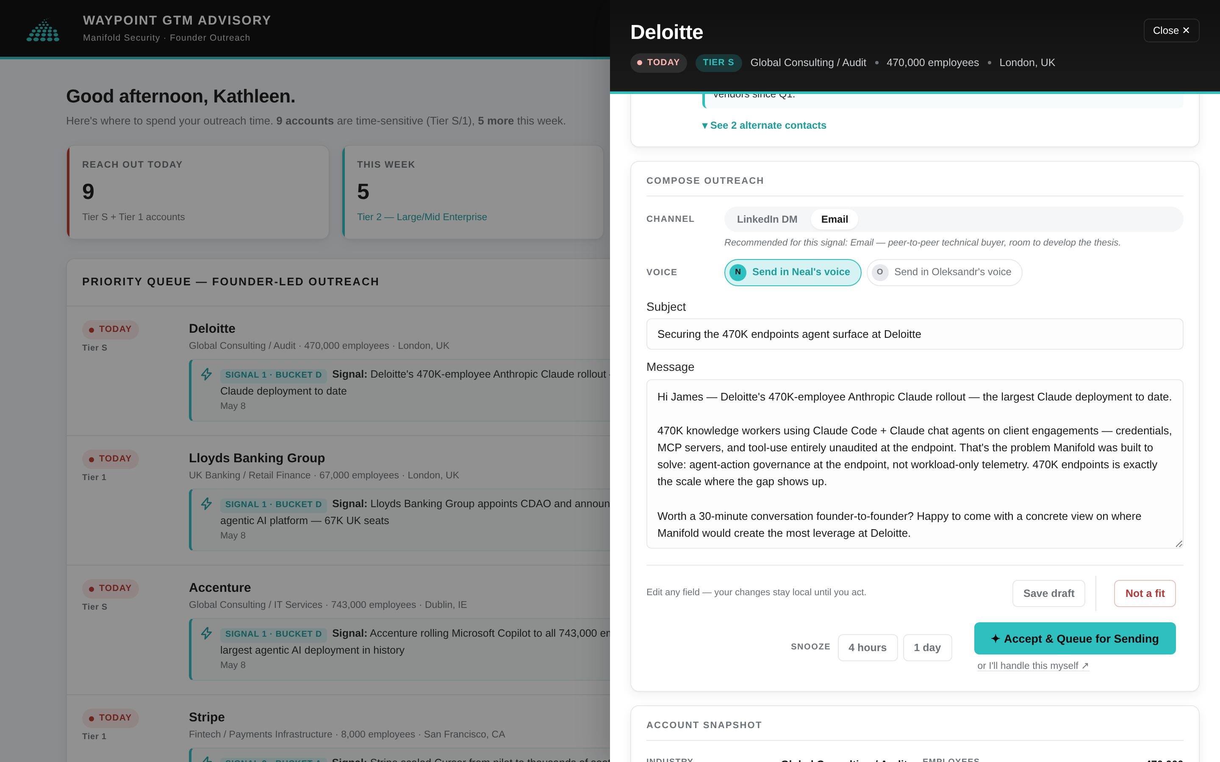This screenshot has height=762, width=1220.
Task: Open 'or I'll handle this myself' link
Action: (1033, 666)
